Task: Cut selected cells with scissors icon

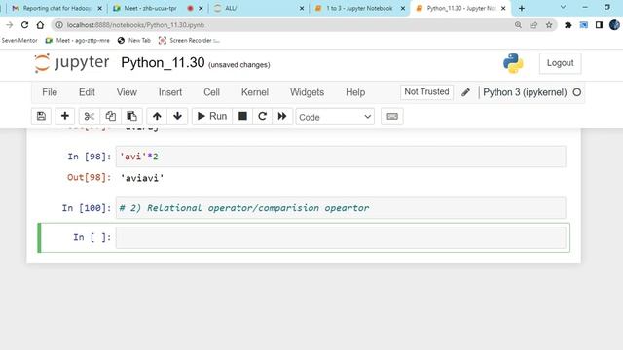Action: point(90,117)
